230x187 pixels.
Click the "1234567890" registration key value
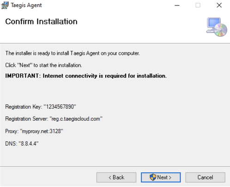(x=60, y=107)
